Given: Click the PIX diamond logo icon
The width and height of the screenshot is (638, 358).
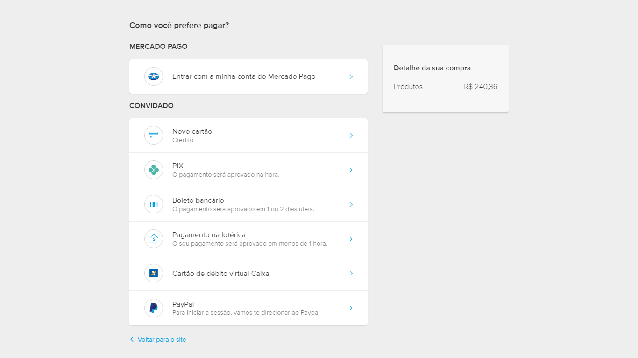Looking at the screenshot, I should [154, 170].
